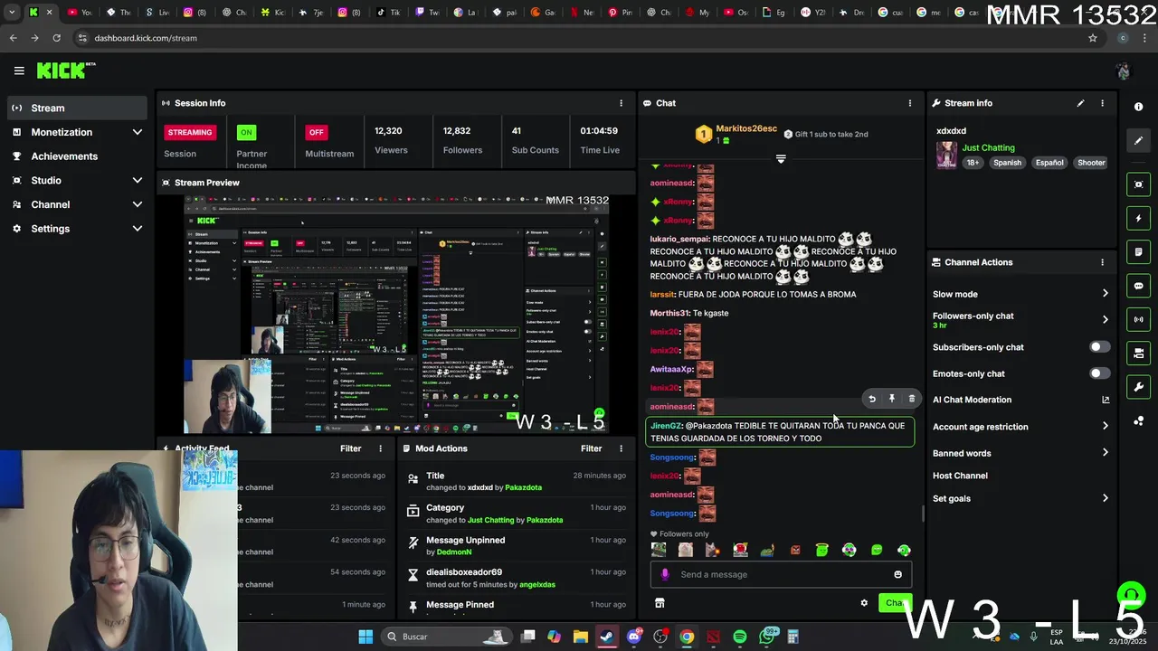1158x651 pixels.
Task: Bookmark this page with the star icon
Action: point(1093,38)
